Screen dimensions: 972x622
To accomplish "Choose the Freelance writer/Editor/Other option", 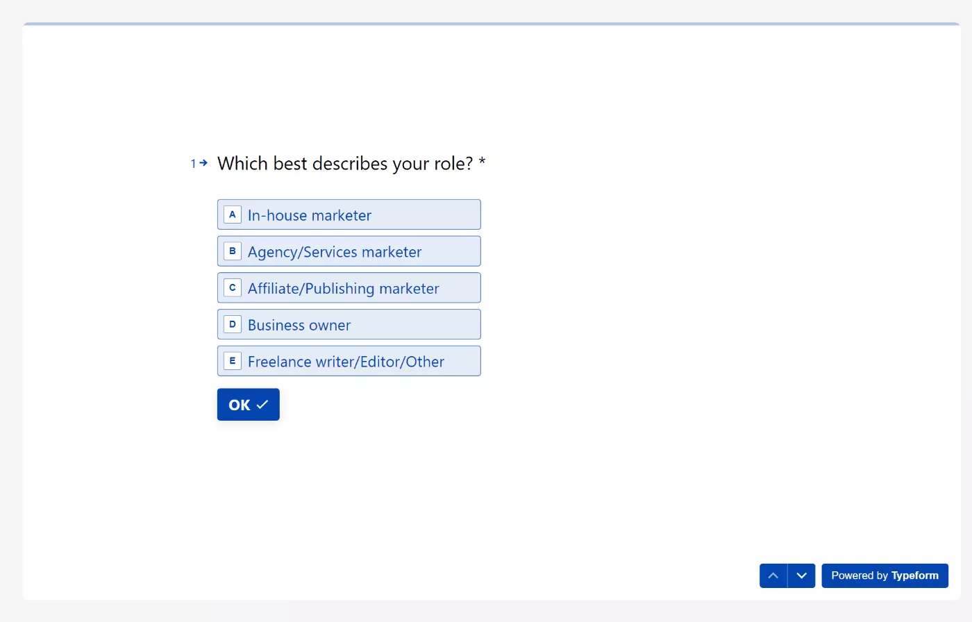I will [x=349, y=361].
